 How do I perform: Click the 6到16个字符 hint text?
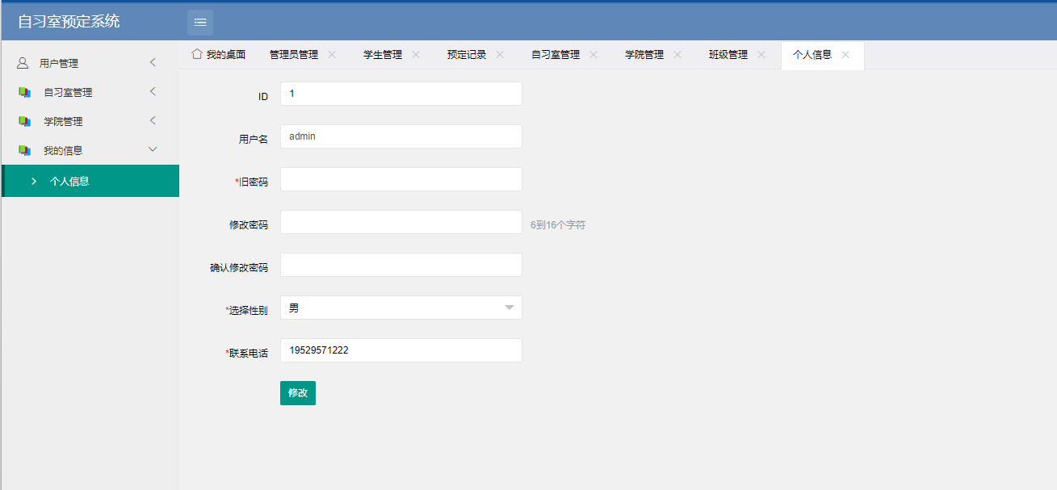click(558, 225)
